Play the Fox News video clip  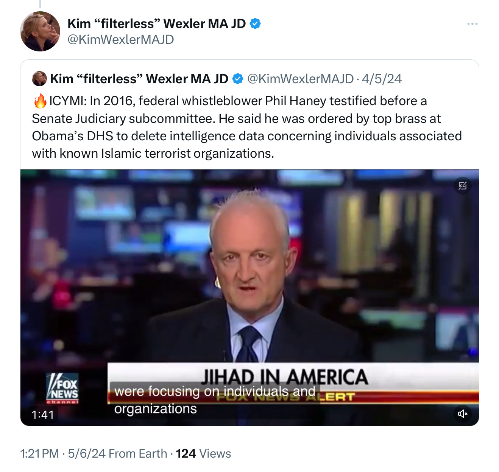click(250, 298)
